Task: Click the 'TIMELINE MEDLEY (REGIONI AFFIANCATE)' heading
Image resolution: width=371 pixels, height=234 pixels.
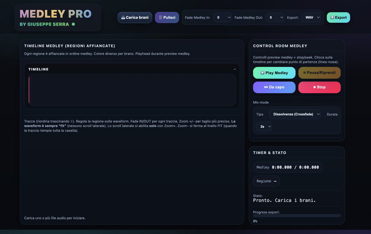Action: point(70,46)
